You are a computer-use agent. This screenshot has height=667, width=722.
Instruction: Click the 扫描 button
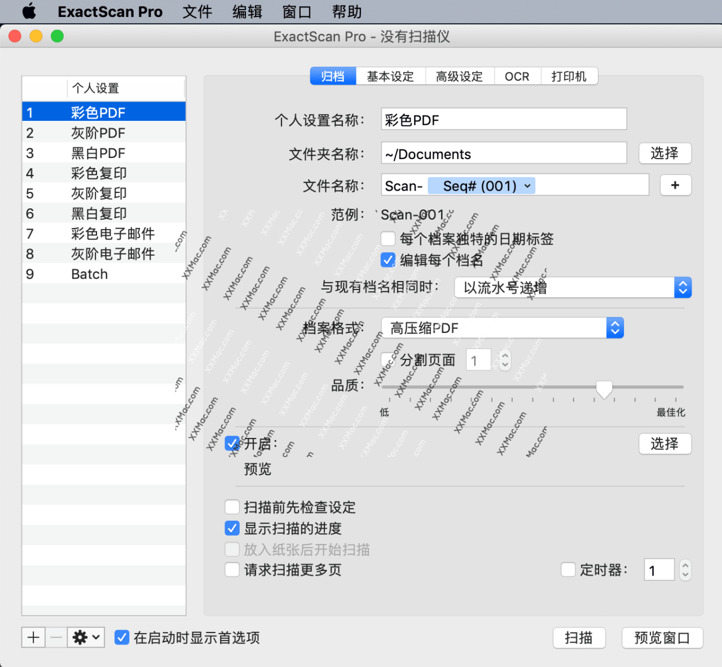click(579, 638)
